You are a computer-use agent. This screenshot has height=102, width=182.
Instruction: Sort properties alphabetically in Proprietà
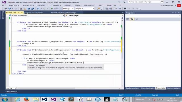pyautogui.click(x=132, y=19)
